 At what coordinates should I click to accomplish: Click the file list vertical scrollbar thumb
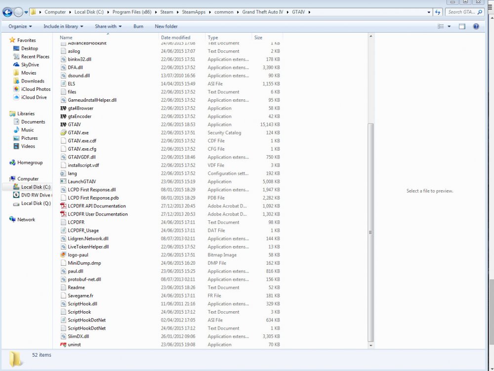point(370,232)
